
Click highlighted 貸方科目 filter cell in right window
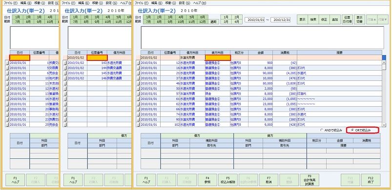[218, 57]
